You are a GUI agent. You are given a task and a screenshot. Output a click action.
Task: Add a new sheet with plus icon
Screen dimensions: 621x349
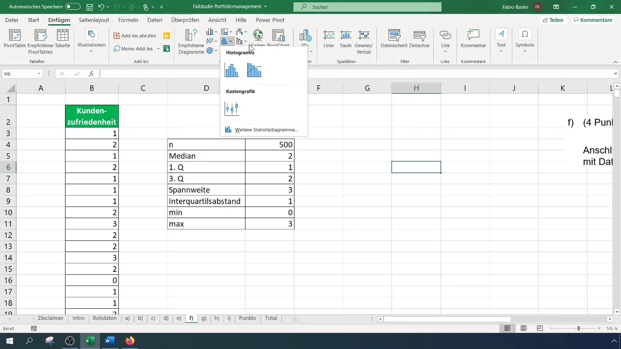295,319
